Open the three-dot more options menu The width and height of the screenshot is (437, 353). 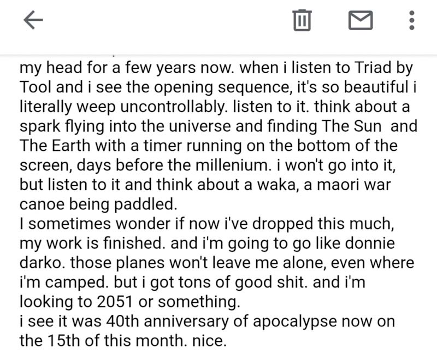[412, 21]
